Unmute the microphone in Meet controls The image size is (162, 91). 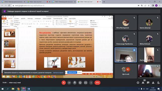[64, 83]
